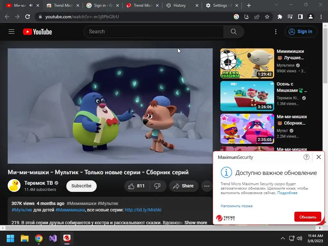The width and height of the screenshot is (328, 246).
Task: Open Chrome tab search dropdown
Action: tap(276, 4)
